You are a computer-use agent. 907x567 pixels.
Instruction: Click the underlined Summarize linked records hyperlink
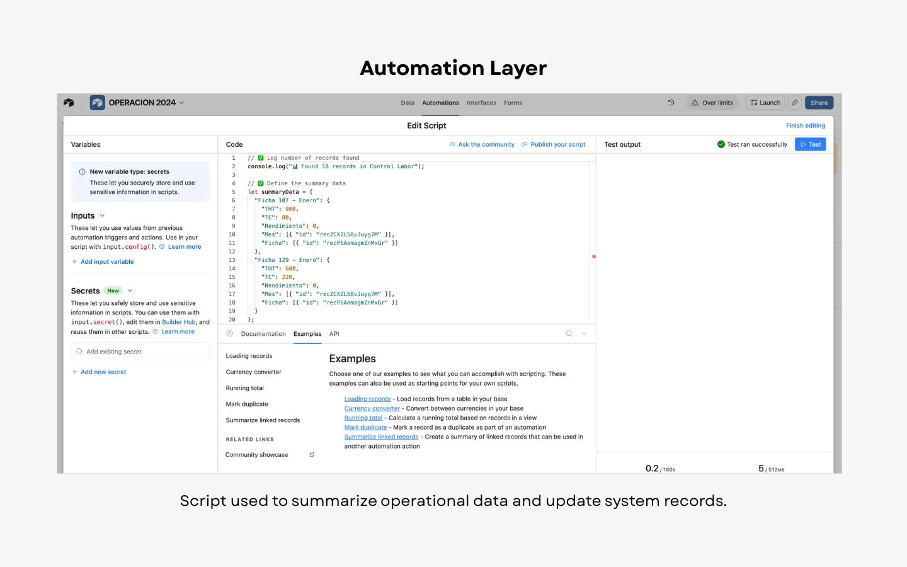click(381, 437)
